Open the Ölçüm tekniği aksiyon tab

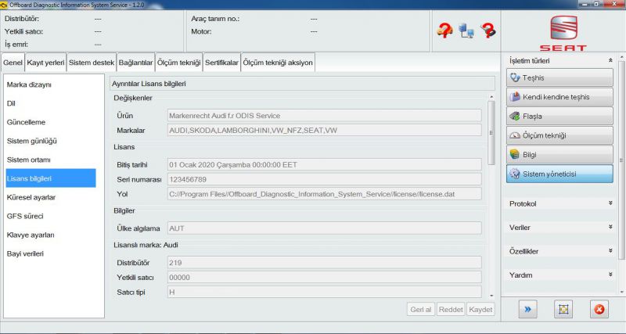[278, 63]
